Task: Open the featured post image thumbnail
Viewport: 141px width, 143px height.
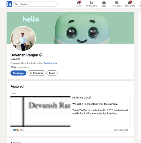Action: coord(40,112)
